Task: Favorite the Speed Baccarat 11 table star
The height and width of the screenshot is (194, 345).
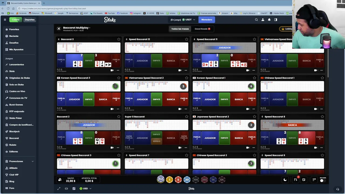Action: (254, 39)
